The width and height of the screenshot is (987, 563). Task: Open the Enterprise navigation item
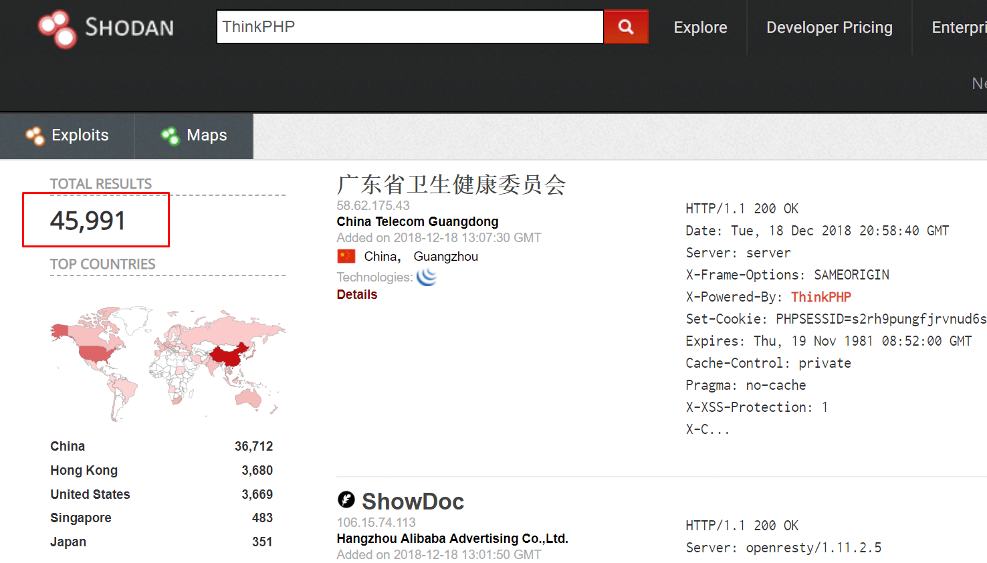point(958,27)
